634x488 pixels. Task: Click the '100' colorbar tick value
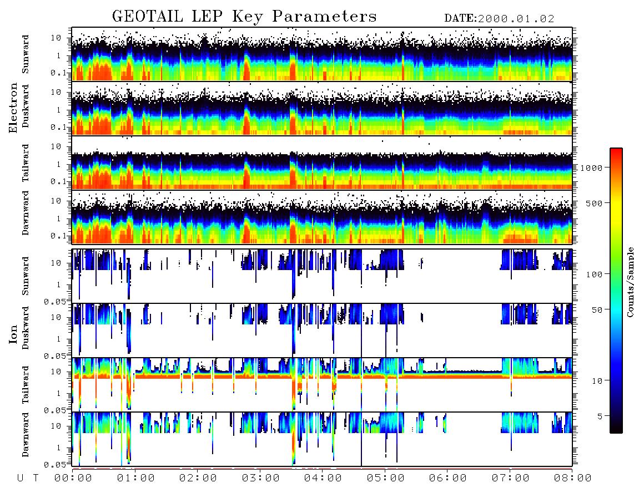pyautogui.click(x=594, y=274)
